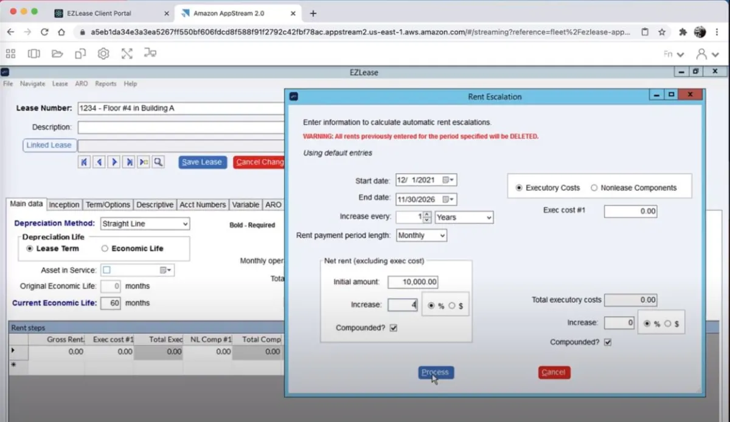The height and width of the screenshot is (422, 730).
Task: Go to browser home page
Action: [x=61, y=32]
